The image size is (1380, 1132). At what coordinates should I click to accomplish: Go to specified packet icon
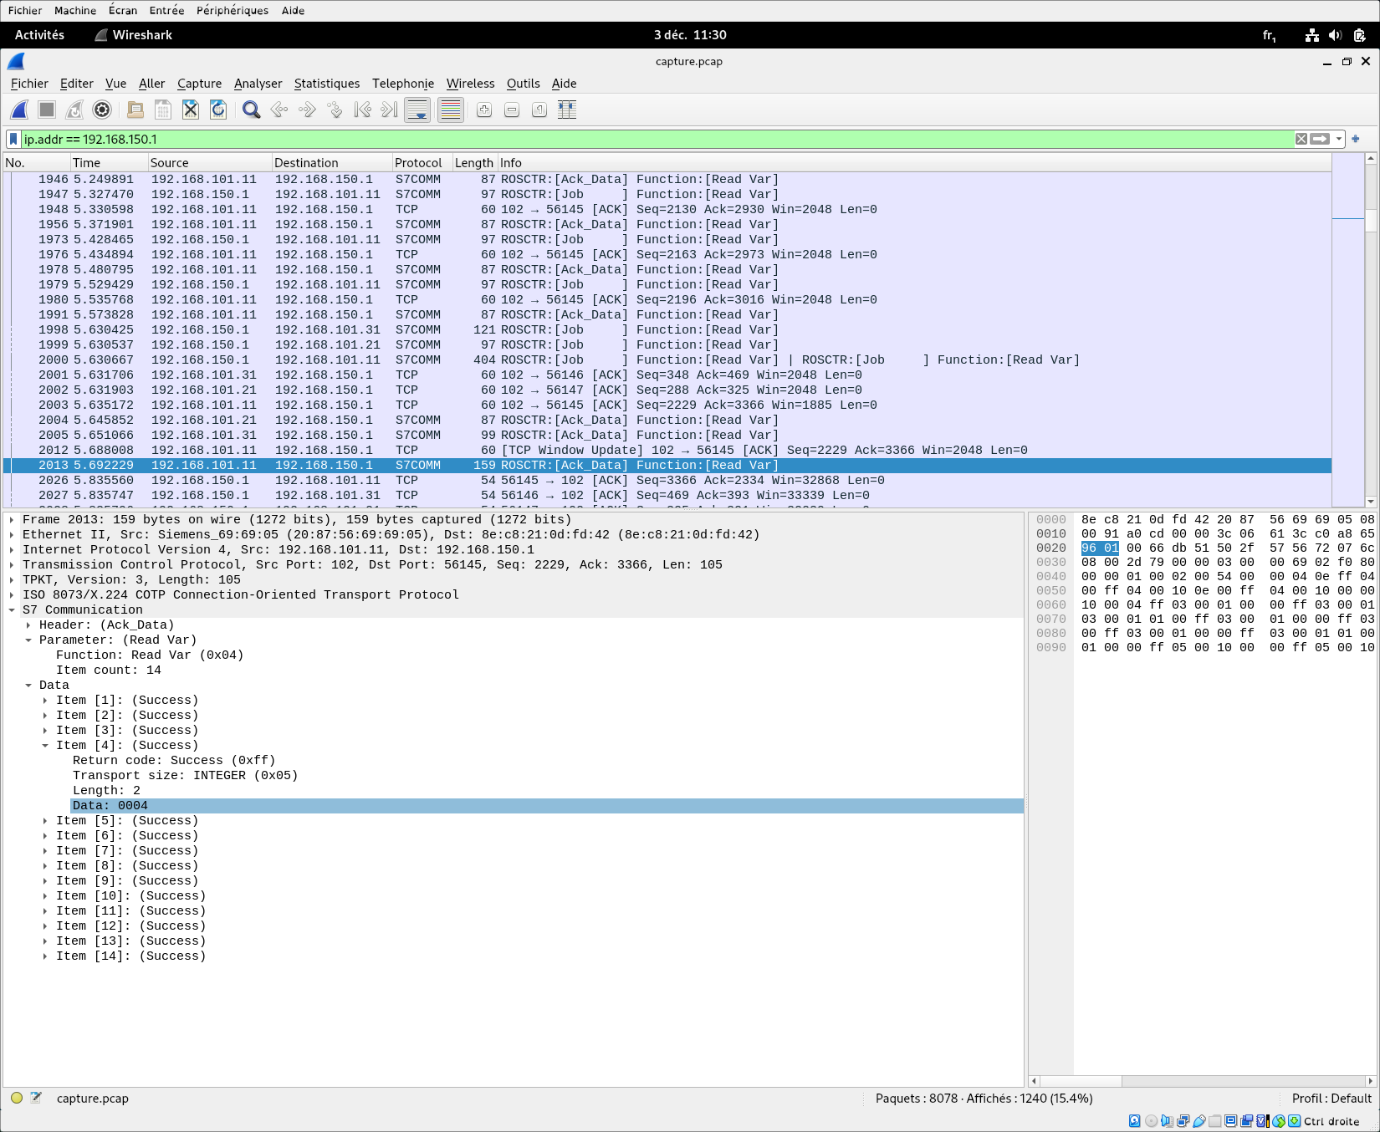click(x=335, y=110)
